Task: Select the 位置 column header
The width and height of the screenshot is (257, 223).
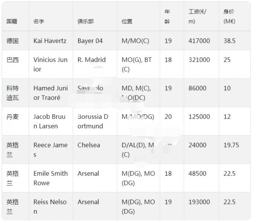Action: pyautogui.click(x=127, y=21)
